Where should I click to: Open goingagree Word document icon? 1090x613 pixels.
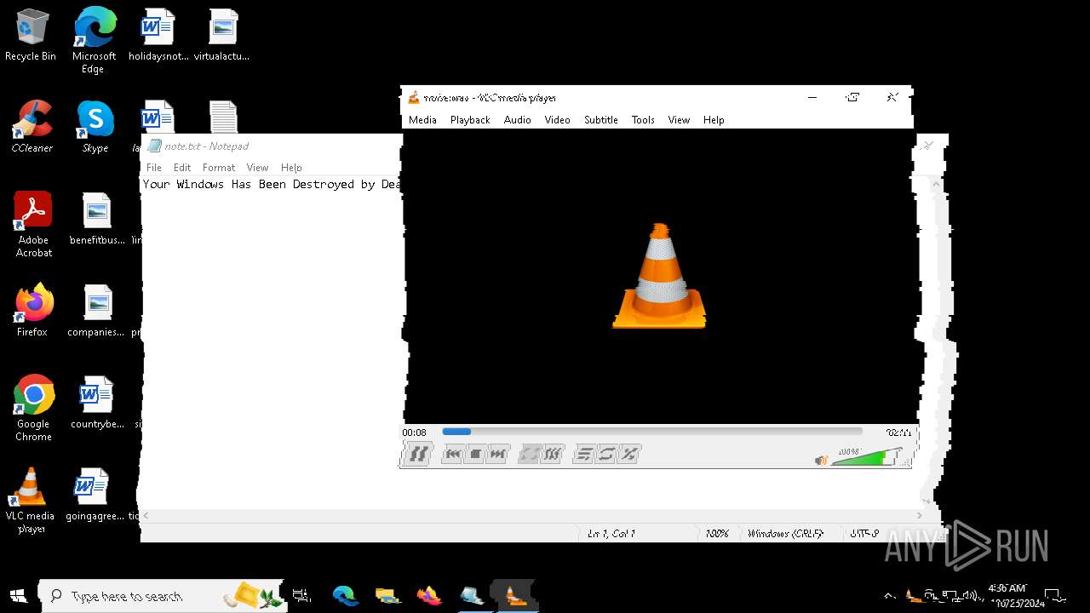[x=95, y=496]
